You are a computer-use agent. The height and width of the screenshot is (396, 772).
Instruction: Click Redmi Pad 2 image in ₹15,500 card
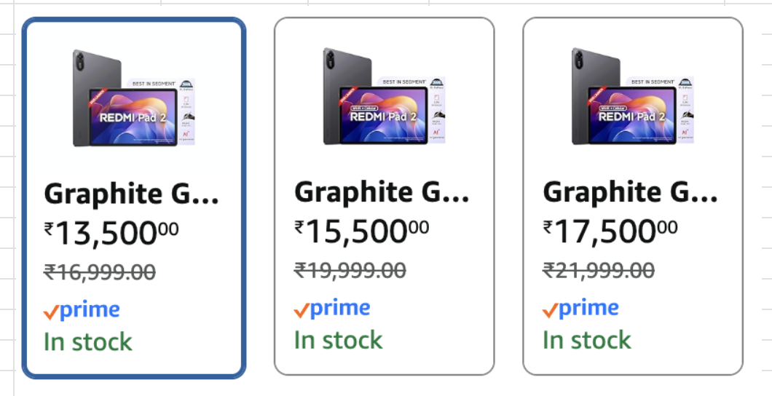pyautogui.click(x=384, y=97)
